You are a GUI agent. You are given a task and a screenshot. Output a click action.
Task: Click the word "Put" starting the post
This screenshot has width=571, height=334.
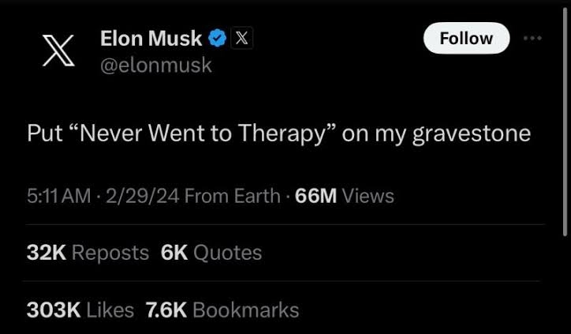(x=42, y=134)
